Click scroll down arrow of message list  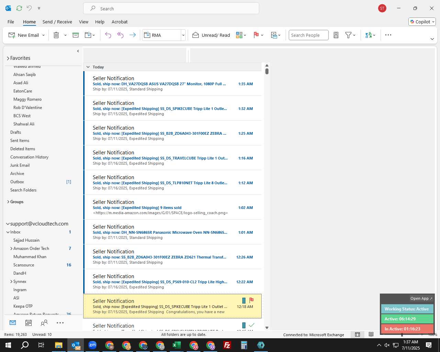[267, 328]
